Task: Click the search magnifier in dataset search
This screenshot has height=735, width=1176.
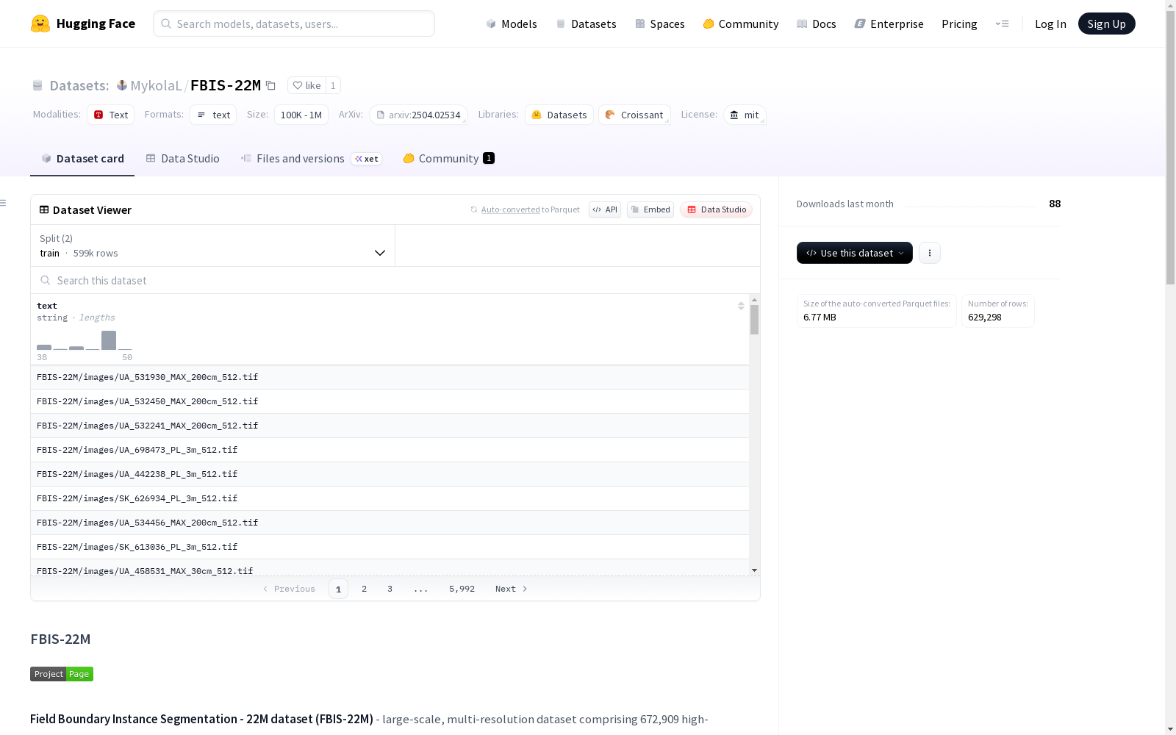Action: 46,280
